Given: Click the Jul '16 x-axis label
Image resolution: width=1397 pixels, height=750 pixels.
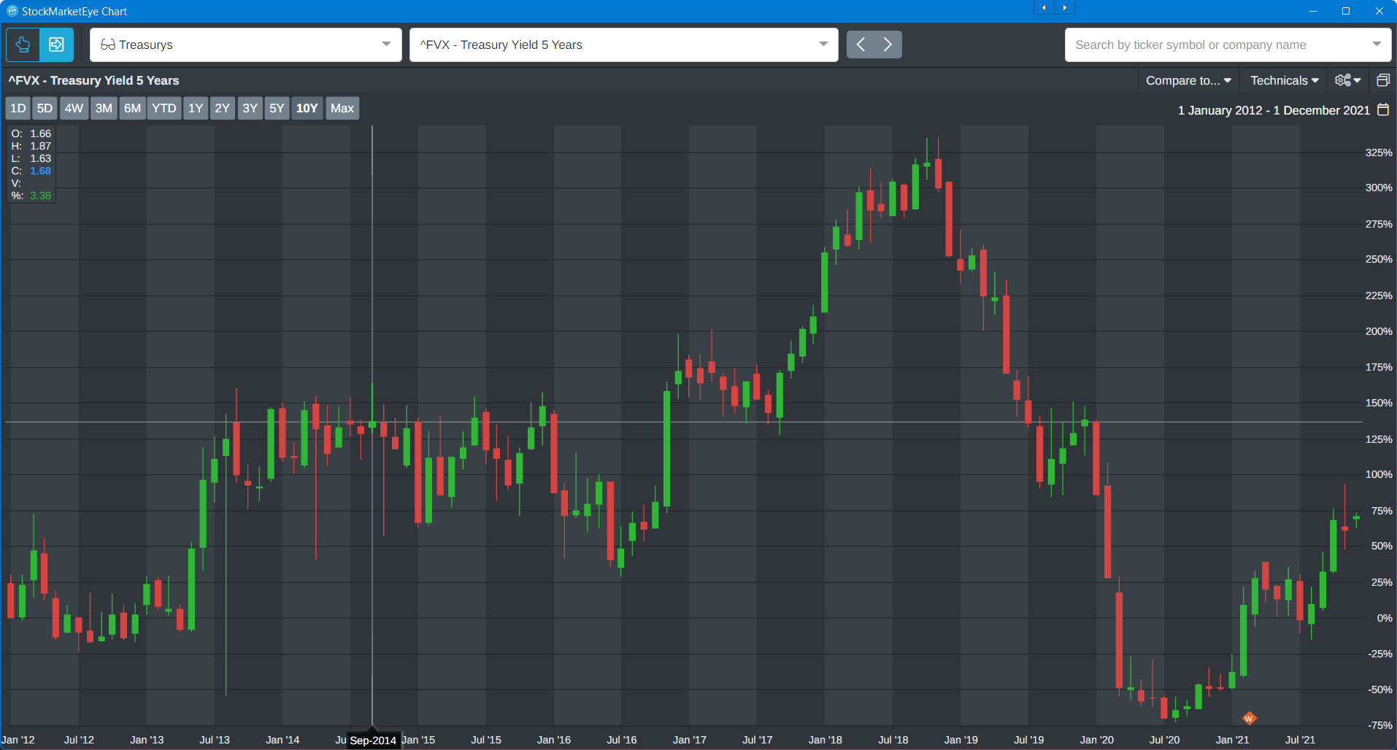Looking at the screenshot, I should 621,740.
